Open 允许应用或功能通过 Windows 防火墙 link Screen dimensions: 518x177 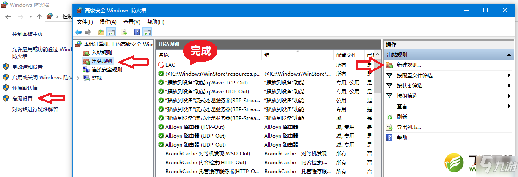tap(42, 52)
